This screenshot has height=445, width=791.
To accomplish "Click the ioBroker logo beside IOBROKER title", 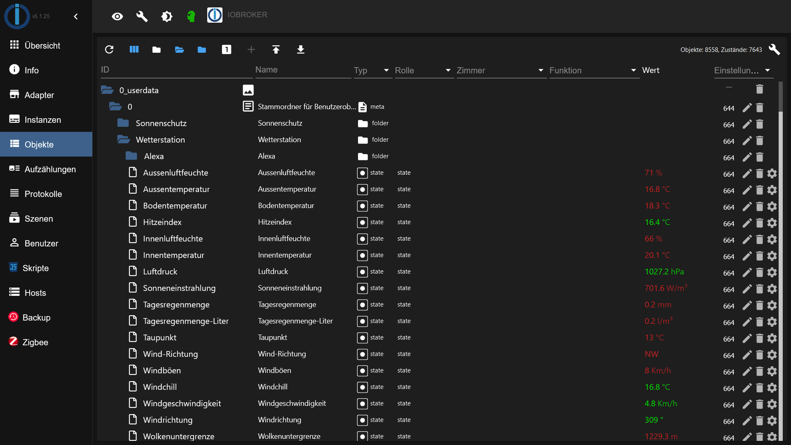I will [x=215, y=15].
